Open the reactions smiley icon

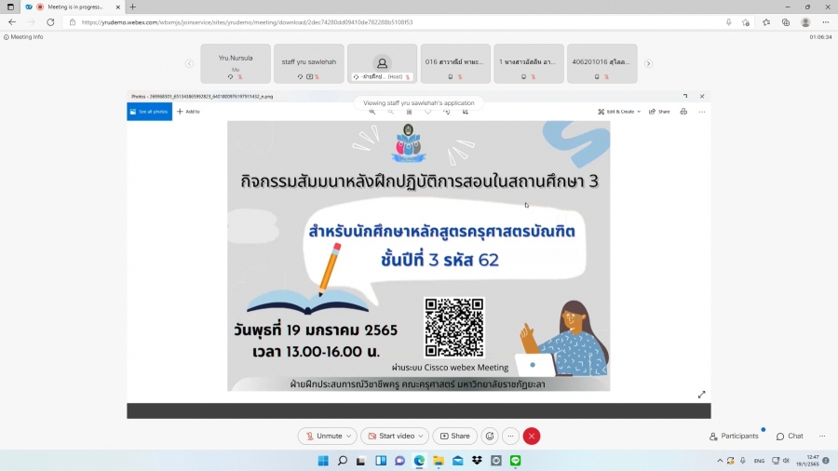[490, 436]
